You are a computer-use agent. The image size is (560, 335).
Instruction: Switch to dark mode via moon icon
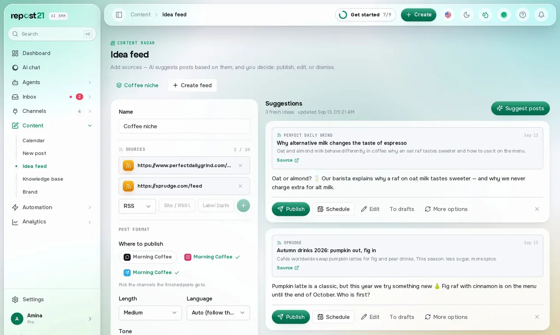point(467,15)
